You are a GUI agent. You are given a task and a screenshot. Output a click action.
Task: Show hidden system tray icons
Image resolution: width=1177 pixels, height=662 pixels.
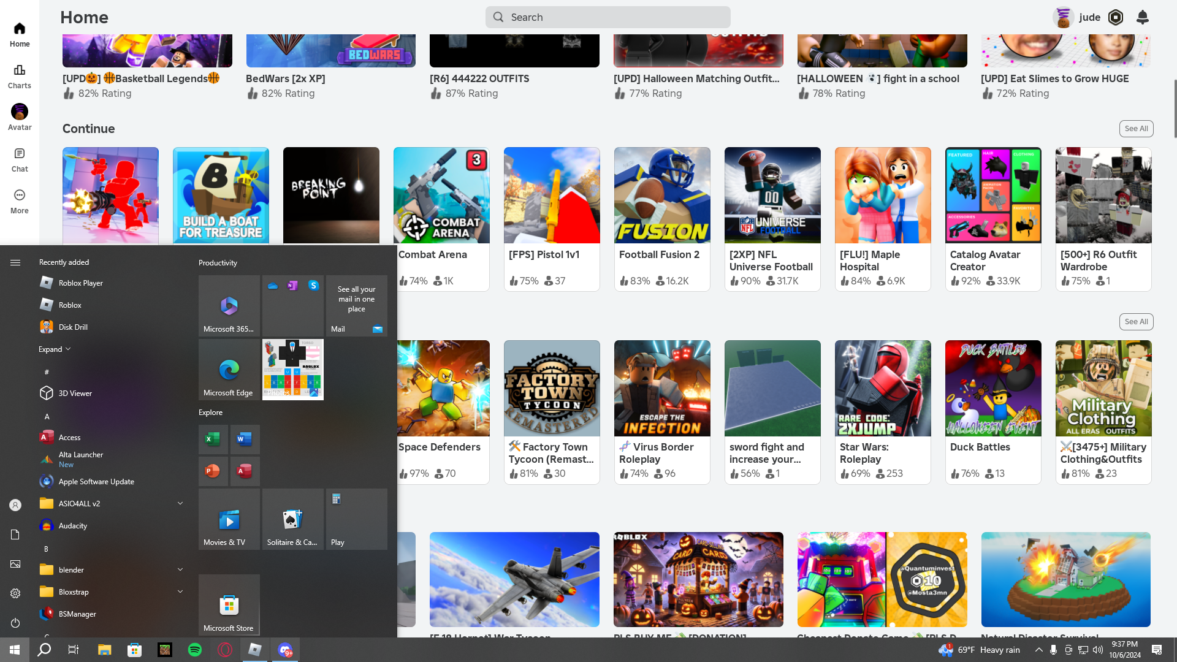pyautogui.click(x=1038, y=650)
